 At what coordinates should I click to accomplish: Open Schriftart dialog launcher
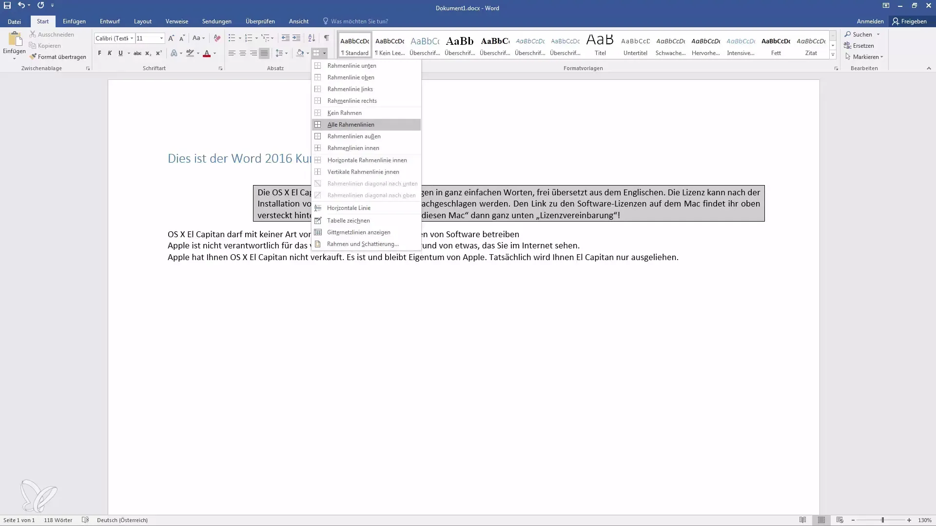(x=220, y=69)
